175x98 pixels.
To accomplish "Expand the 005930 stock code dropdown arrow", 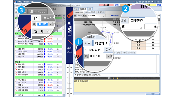I will pos(83,16).
